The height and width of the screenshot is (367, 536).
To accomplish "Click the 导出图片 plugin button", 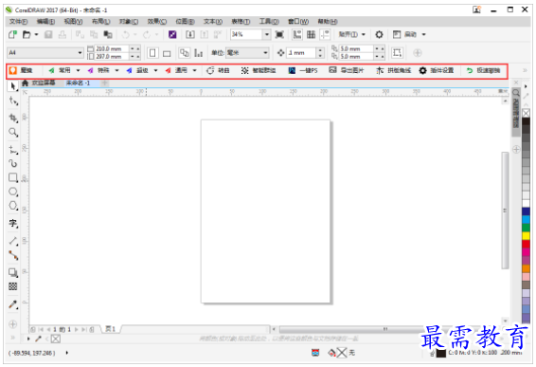I will 347,70.
